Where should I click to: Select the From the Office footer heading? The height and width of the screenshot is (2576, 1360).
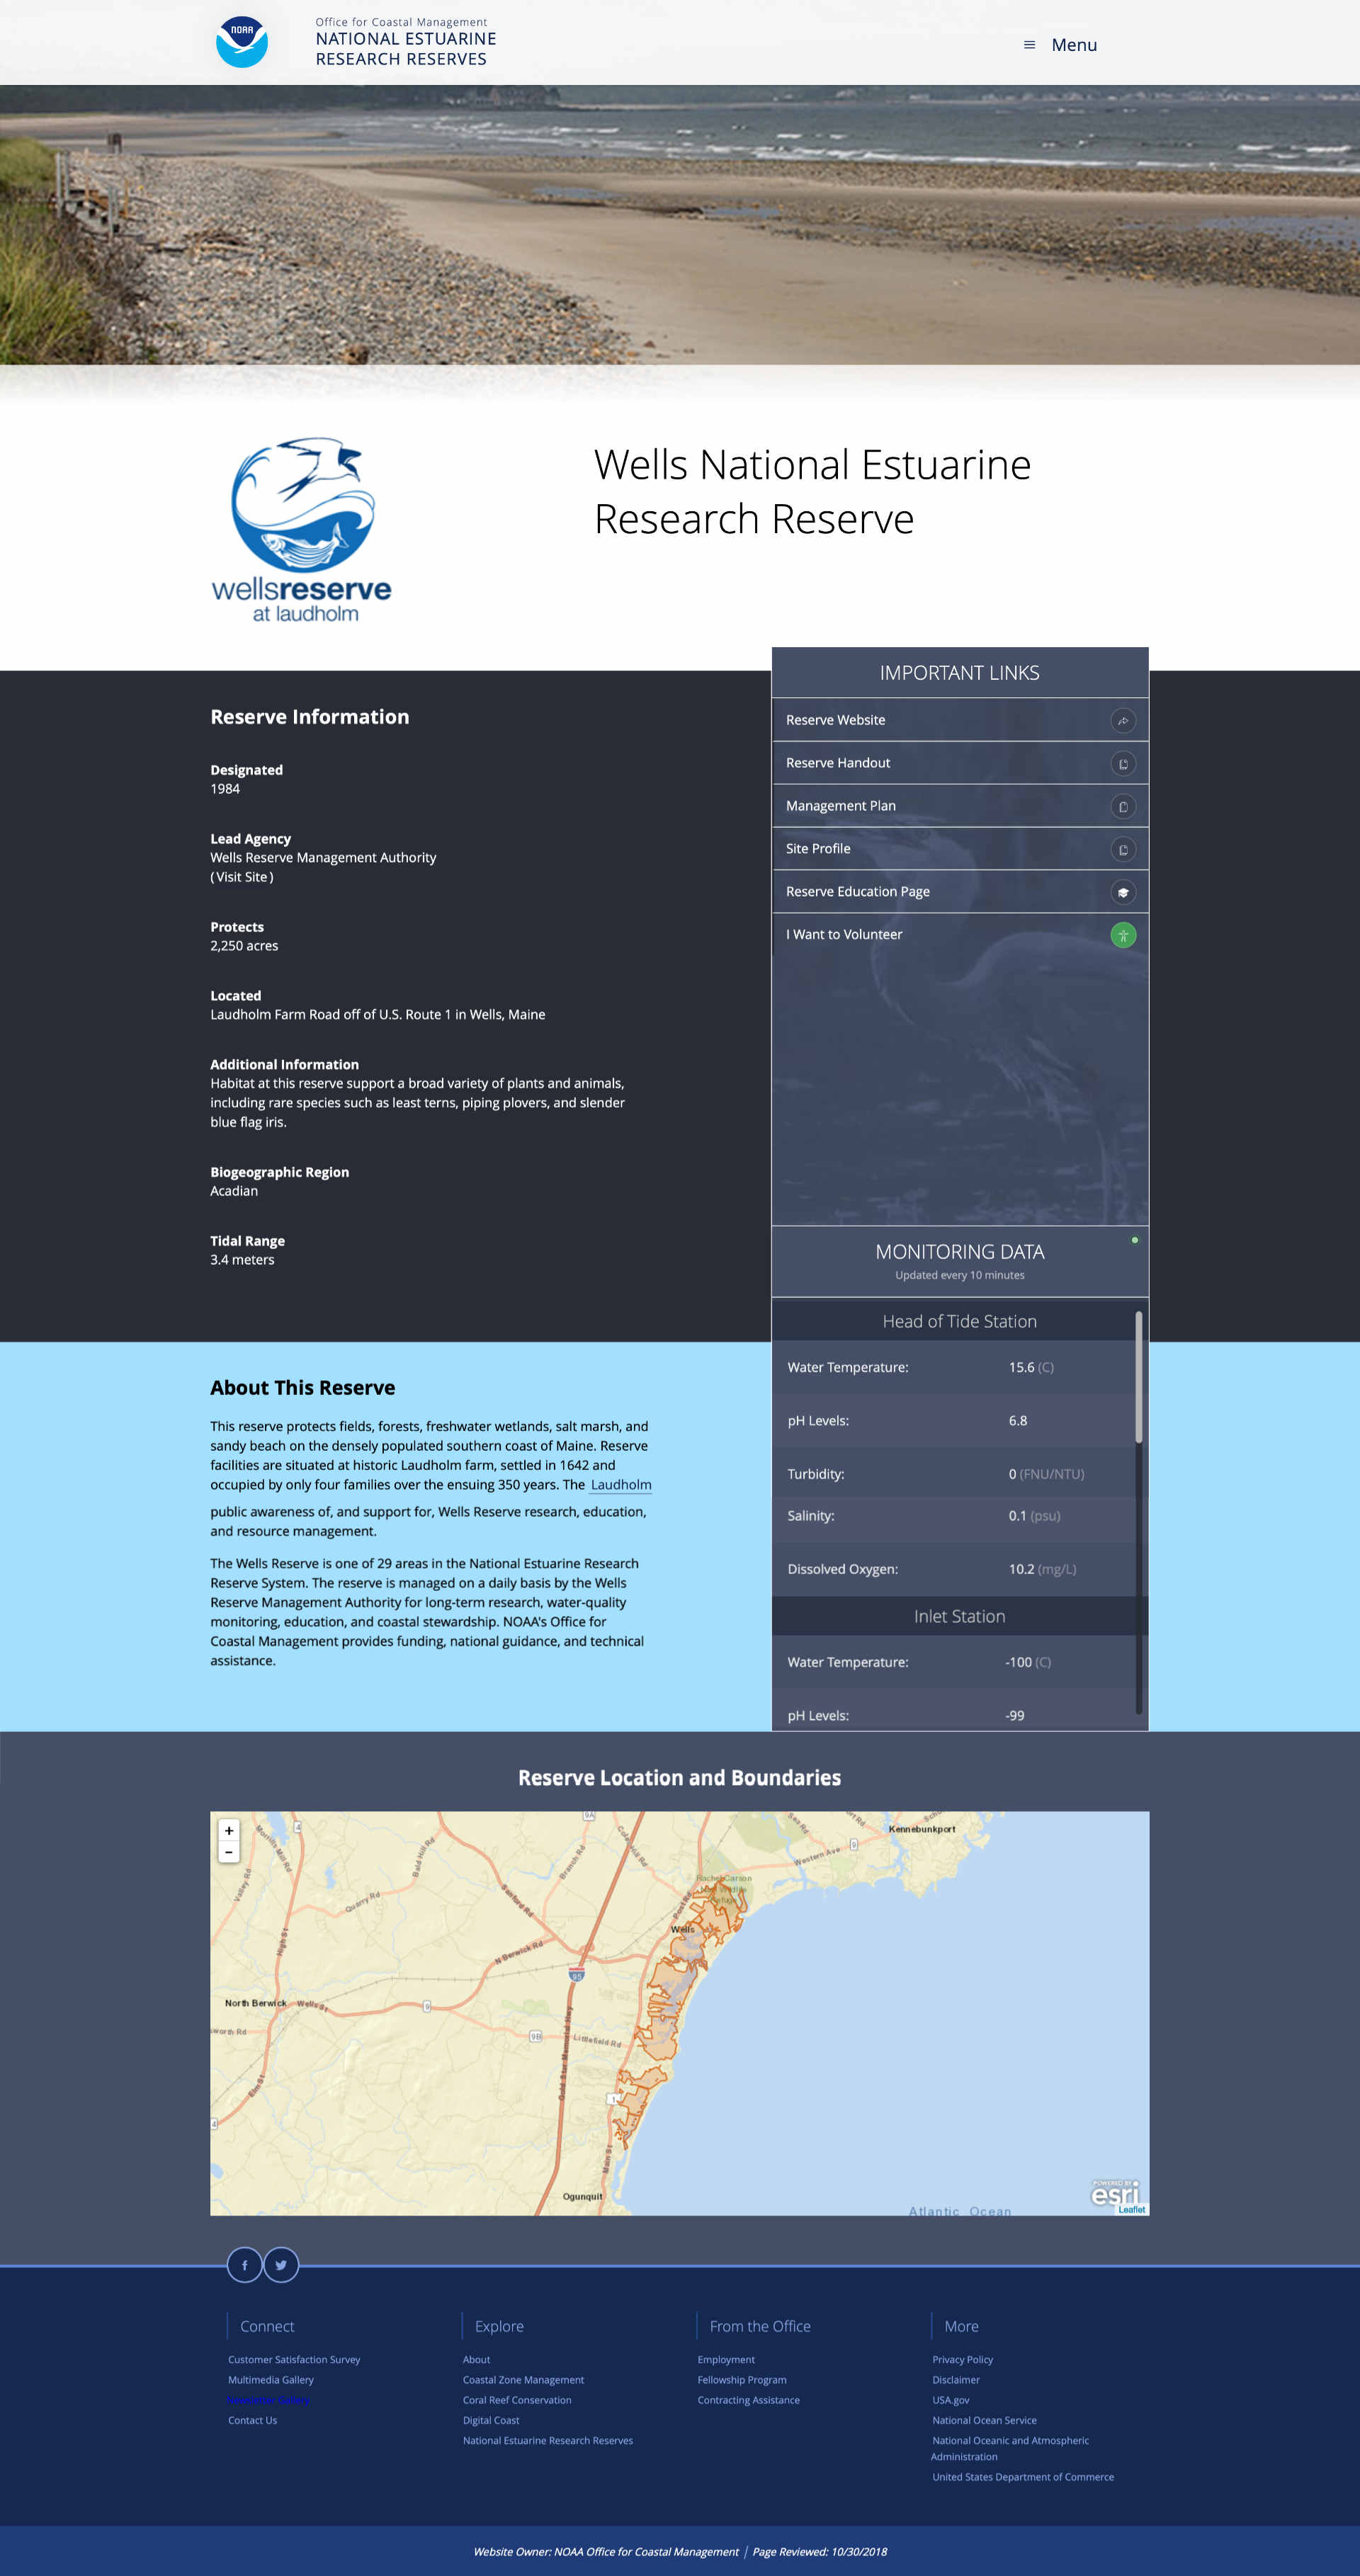(x=759, y=2326)
